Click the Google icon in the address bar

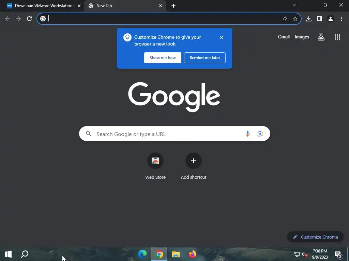(x=43, y=19)
